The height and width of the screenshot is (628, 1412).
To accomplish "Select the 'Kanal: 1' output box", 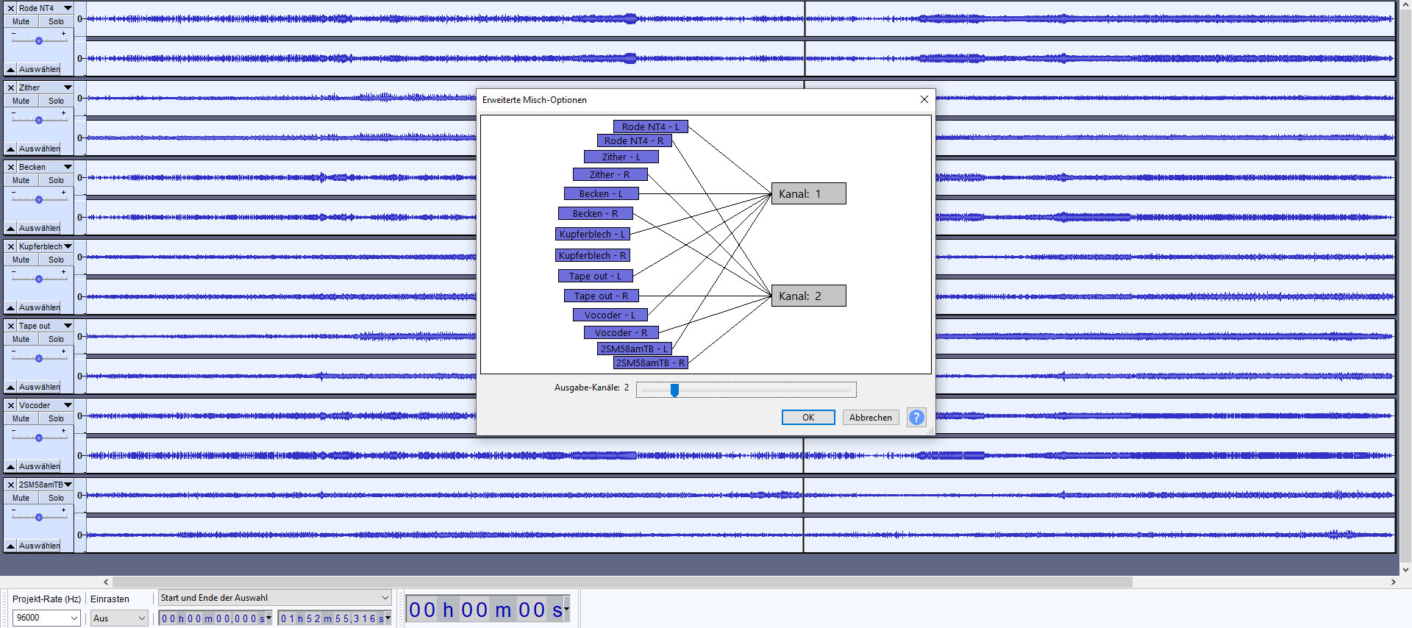I will 808,193.
